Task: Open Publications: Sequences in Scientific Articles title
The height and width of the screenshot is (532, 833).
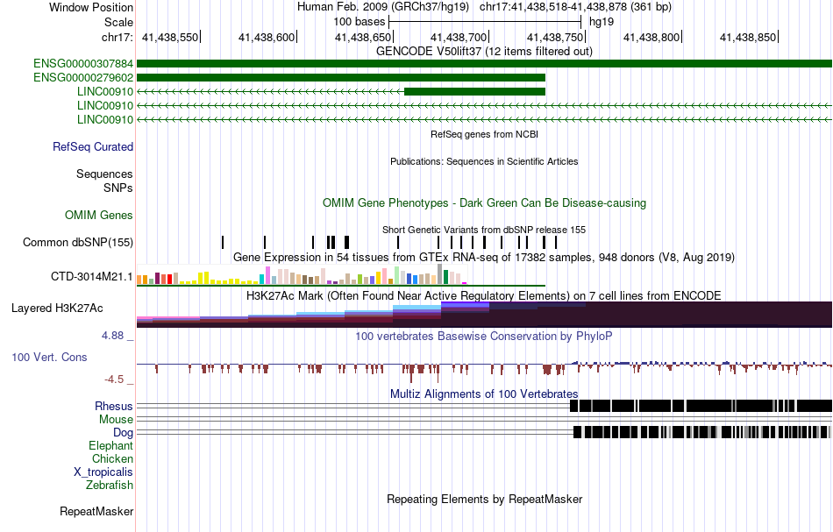Action: coord(485,161)
